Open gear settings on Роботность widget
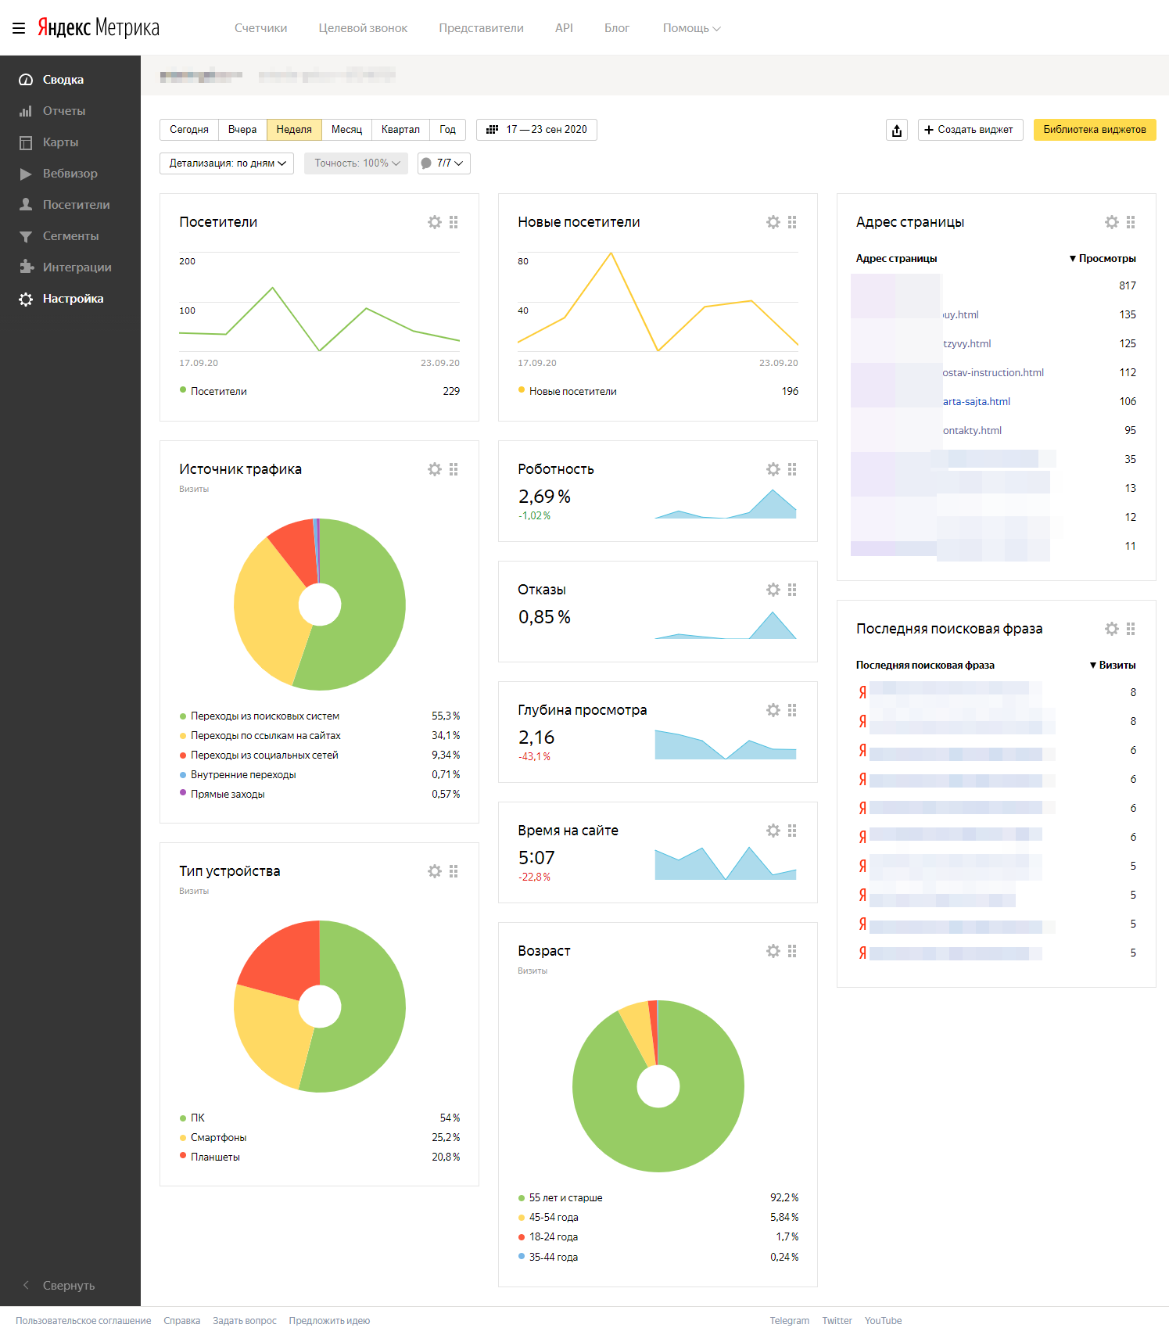 [x=773, y=469]
